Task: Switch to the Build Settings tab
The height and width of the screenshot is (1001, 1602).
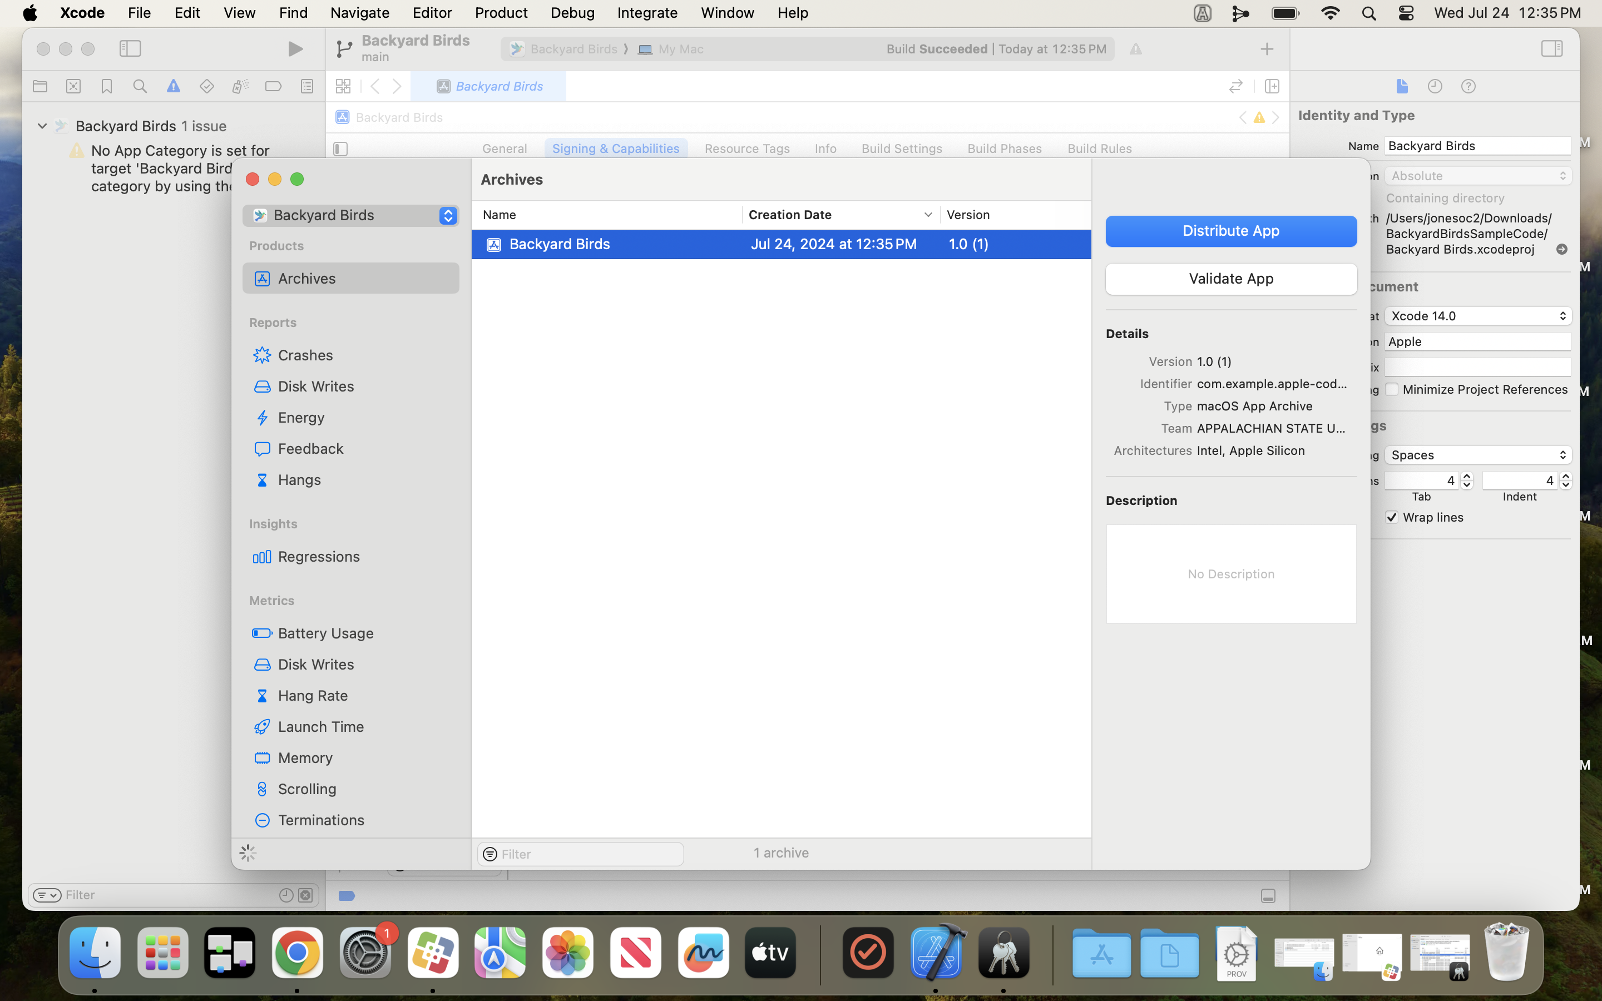Action: tap(902, 148)
